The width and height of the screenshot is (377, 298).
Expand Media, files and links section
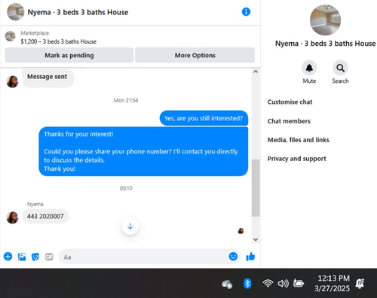coord(299,140)
